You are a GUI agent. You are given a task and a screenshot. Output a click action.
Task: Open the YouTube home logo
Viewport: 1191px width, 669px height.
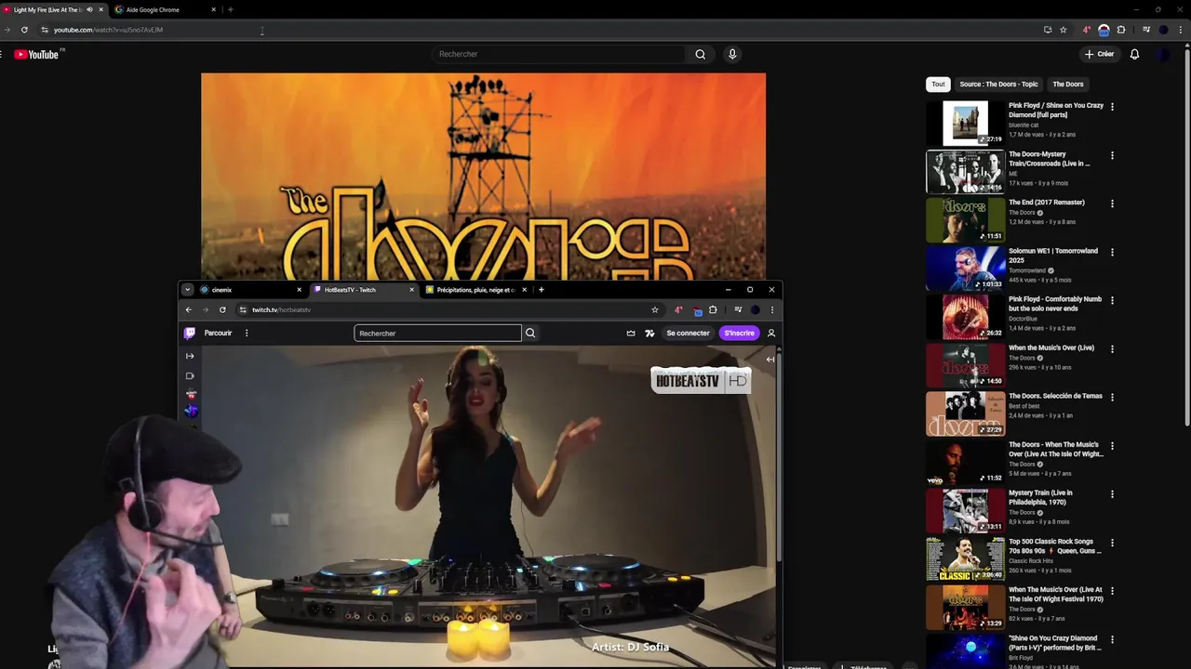point(36,55)
